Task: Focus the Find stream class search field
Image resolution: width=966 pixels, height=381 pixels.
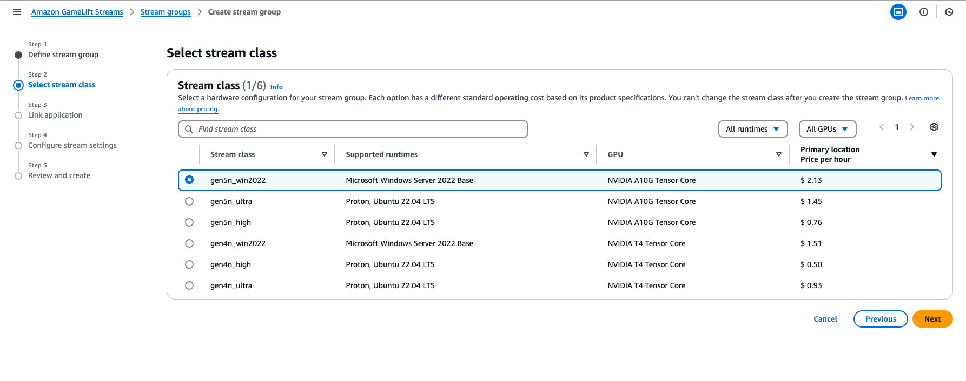Action: [357, 129]
